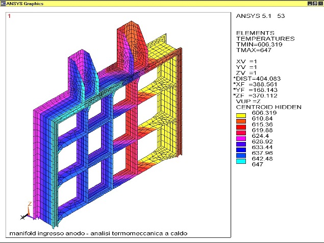
Task: Click legend value 637.96
Action: tap(262, 153)
